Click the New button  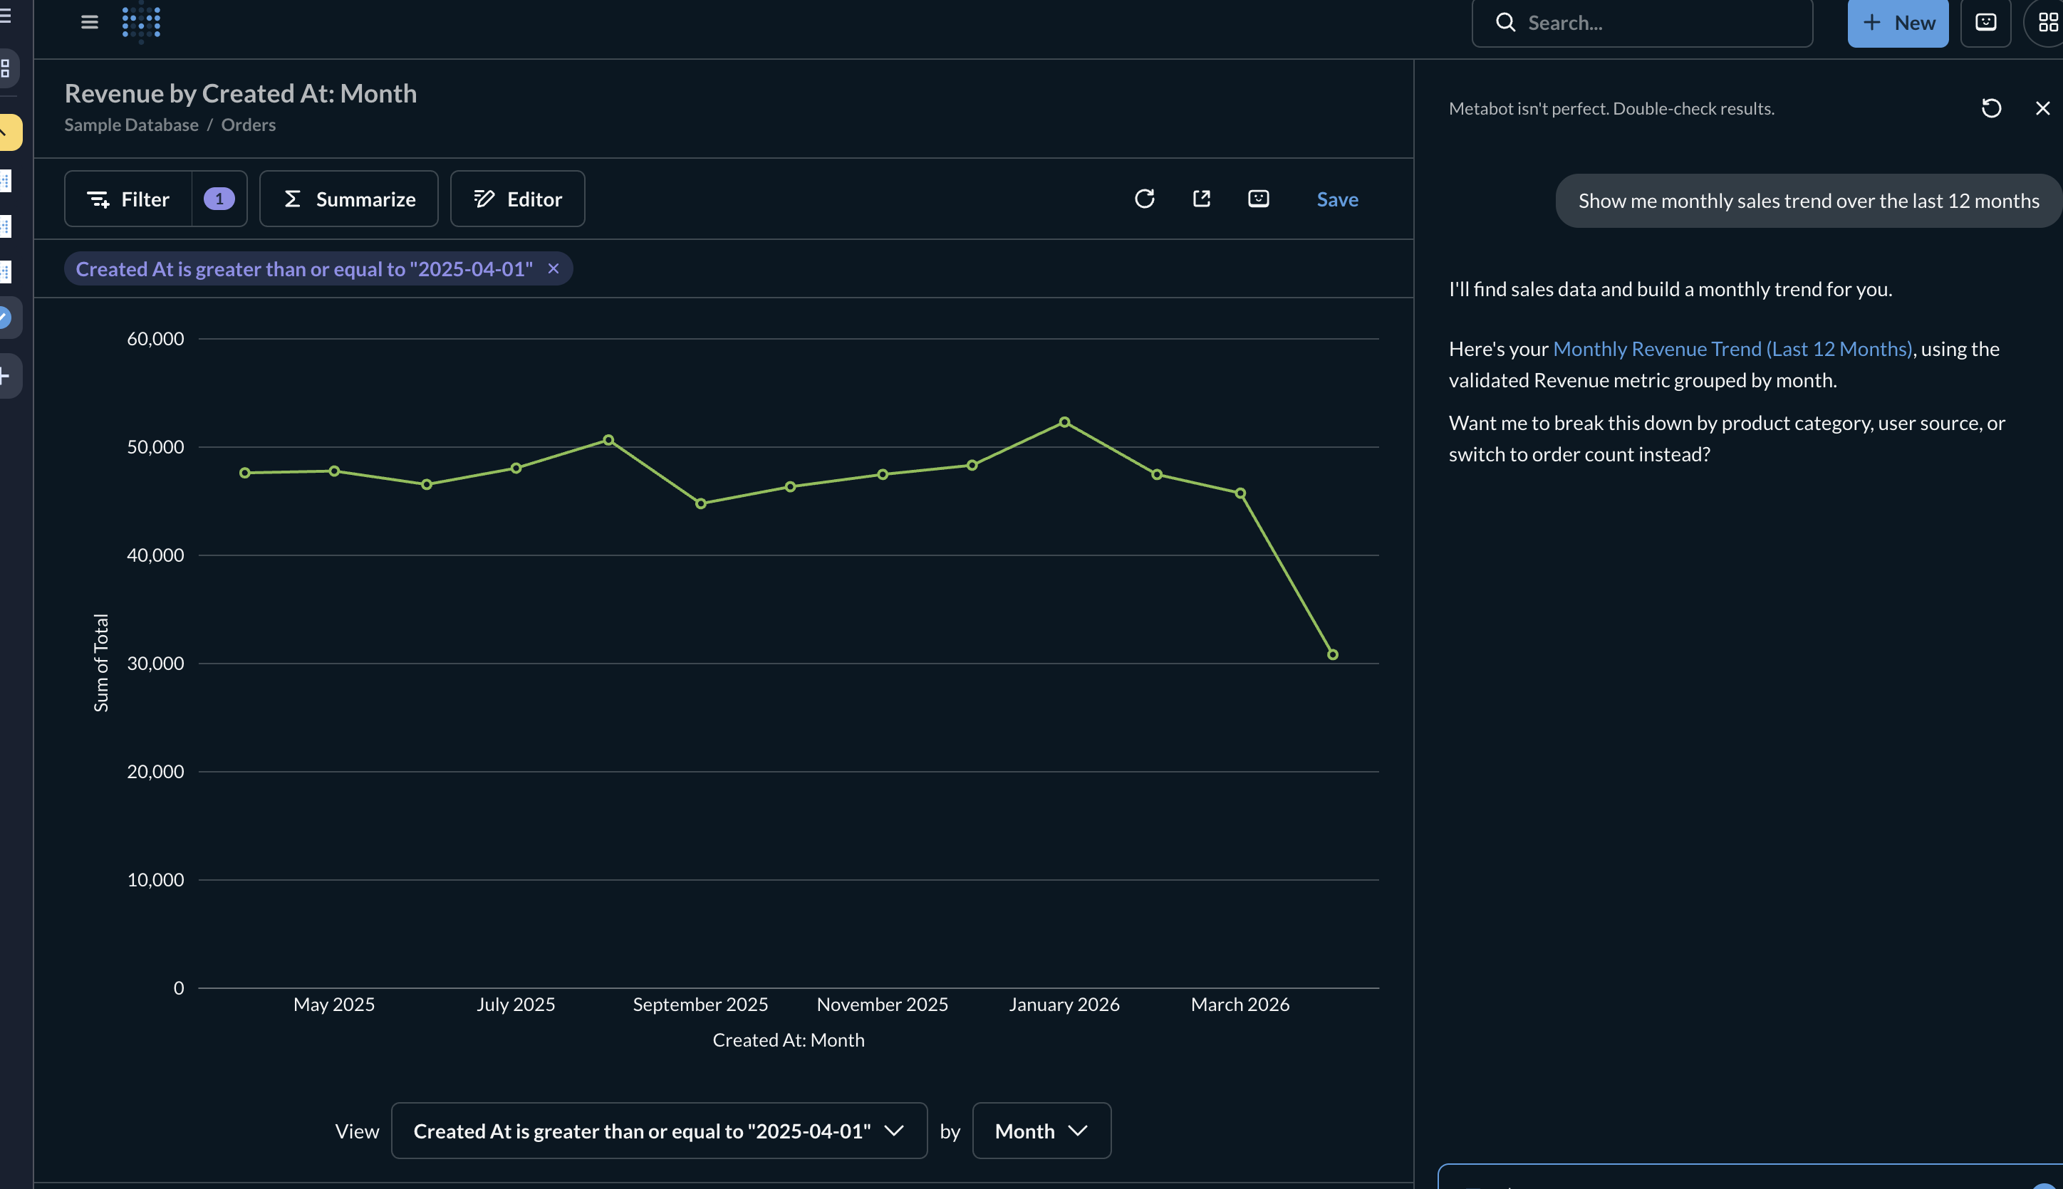pyautogui.click(x=1897, y=22)
